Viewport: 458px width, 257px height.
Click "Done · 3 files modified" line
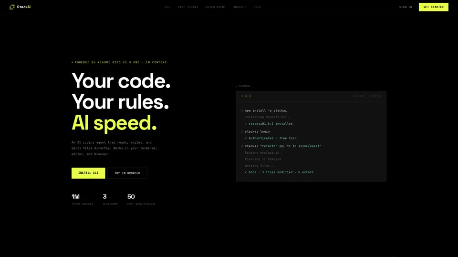point(279,172)
